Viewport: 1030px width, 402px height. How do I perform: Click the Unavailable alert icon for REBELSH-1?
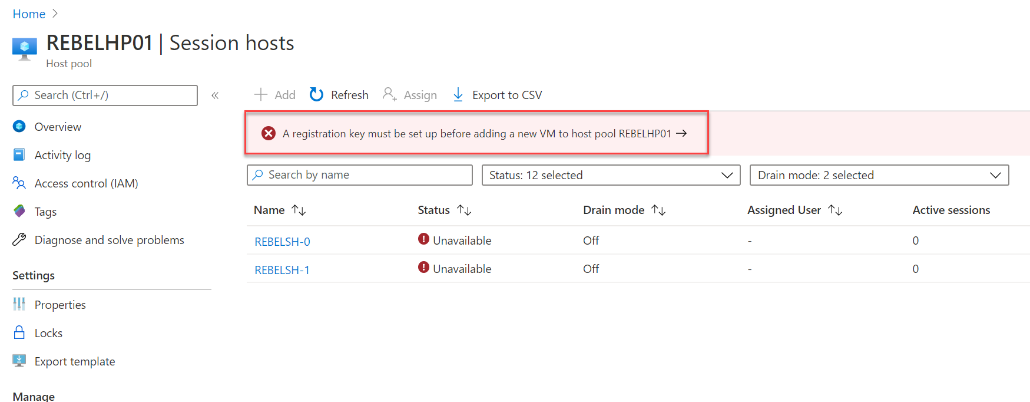[x=423, y=267]
